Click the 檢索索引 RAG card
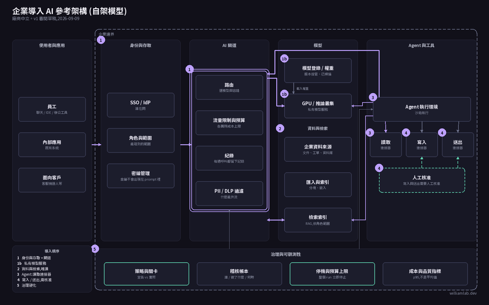The image size is (489, 305). 318,220
